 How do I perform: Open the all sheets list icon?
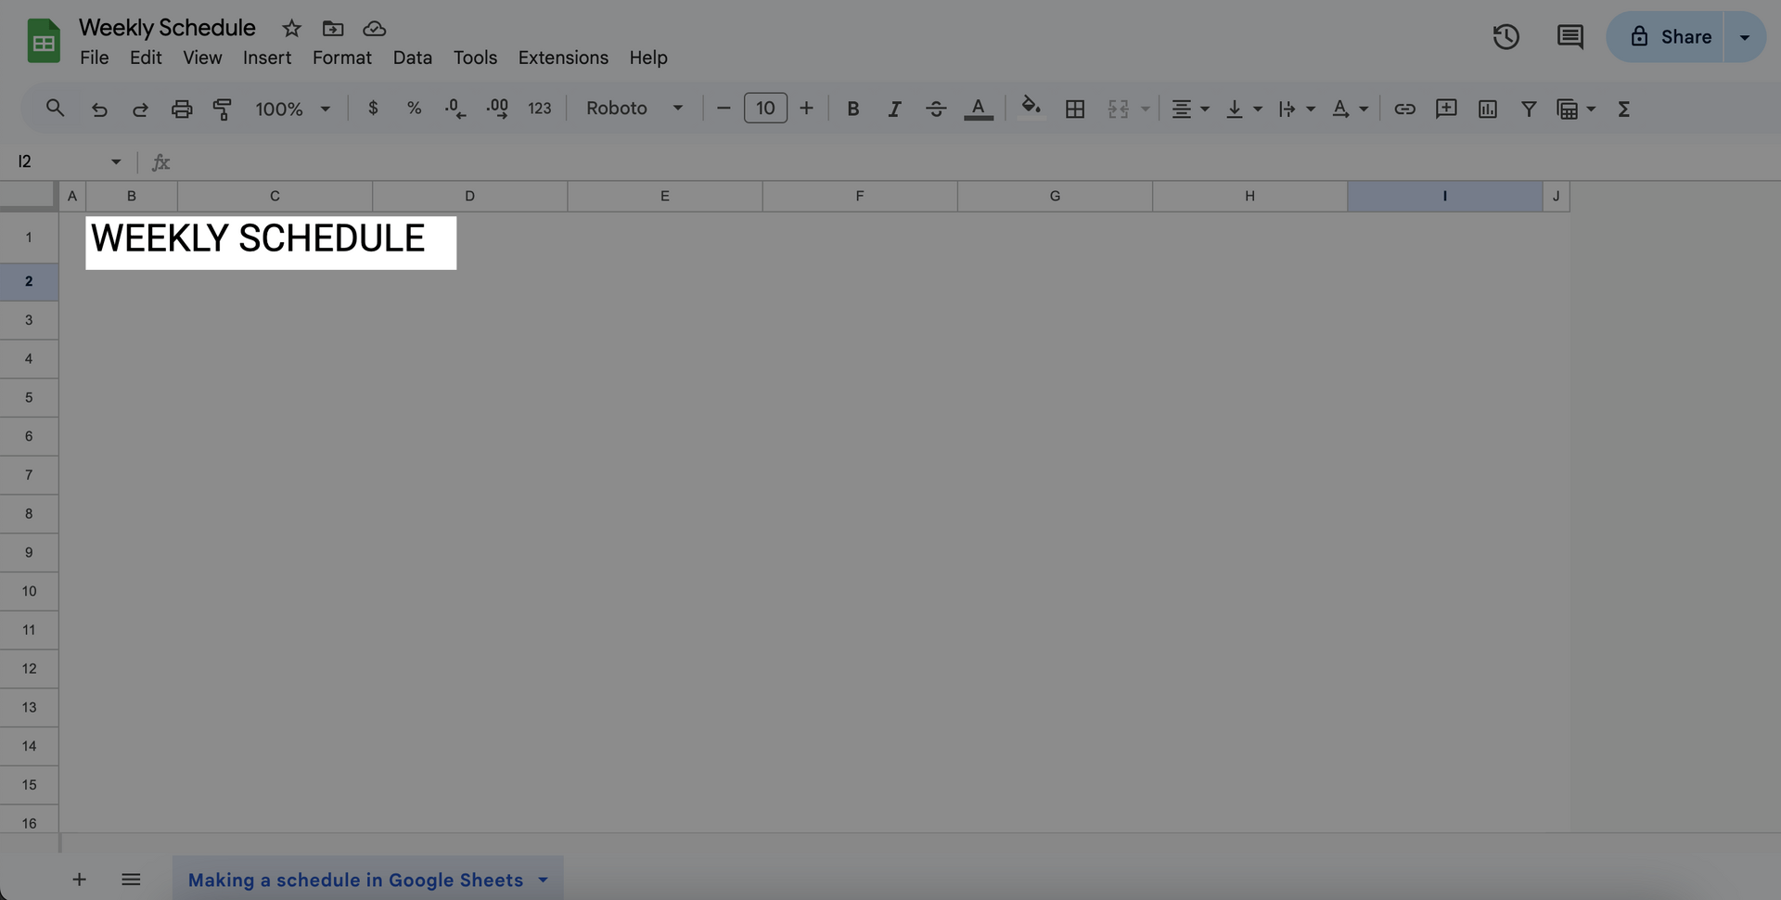coord(131,880)
